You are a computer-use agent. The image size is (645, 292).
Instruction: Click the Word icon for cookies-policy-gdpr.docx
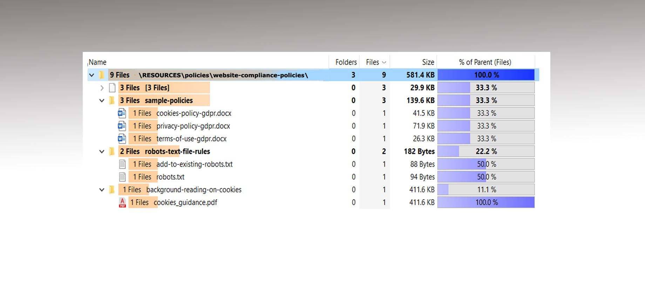[x=122, y=113]
